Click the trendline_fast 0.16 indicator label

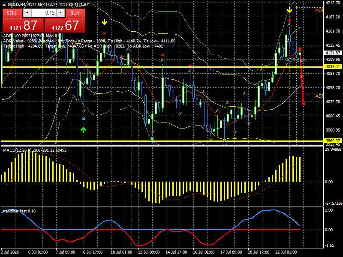click(x=19, y=211)
